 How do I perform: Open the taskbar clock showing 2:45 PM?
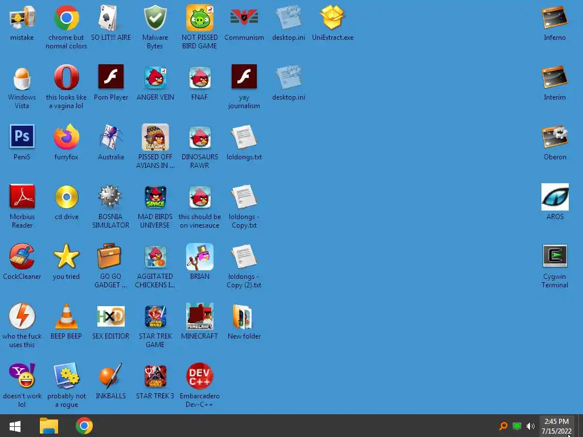(557, 426)
